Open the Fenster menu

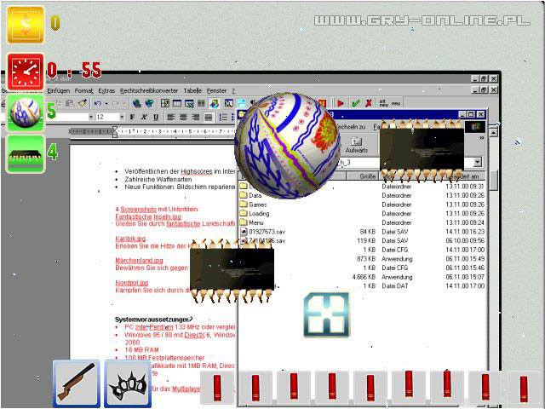click(216, 91)
